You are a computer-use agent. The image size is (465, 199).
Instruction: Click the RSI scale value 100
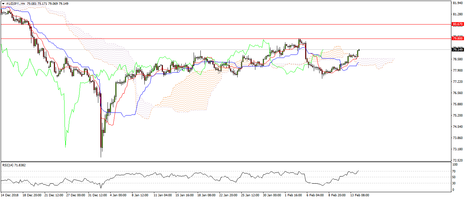[454, 165]
